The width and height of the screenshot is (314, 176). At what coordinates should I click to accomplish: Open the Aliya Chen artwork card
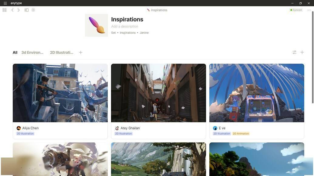(x=60, y=93)
